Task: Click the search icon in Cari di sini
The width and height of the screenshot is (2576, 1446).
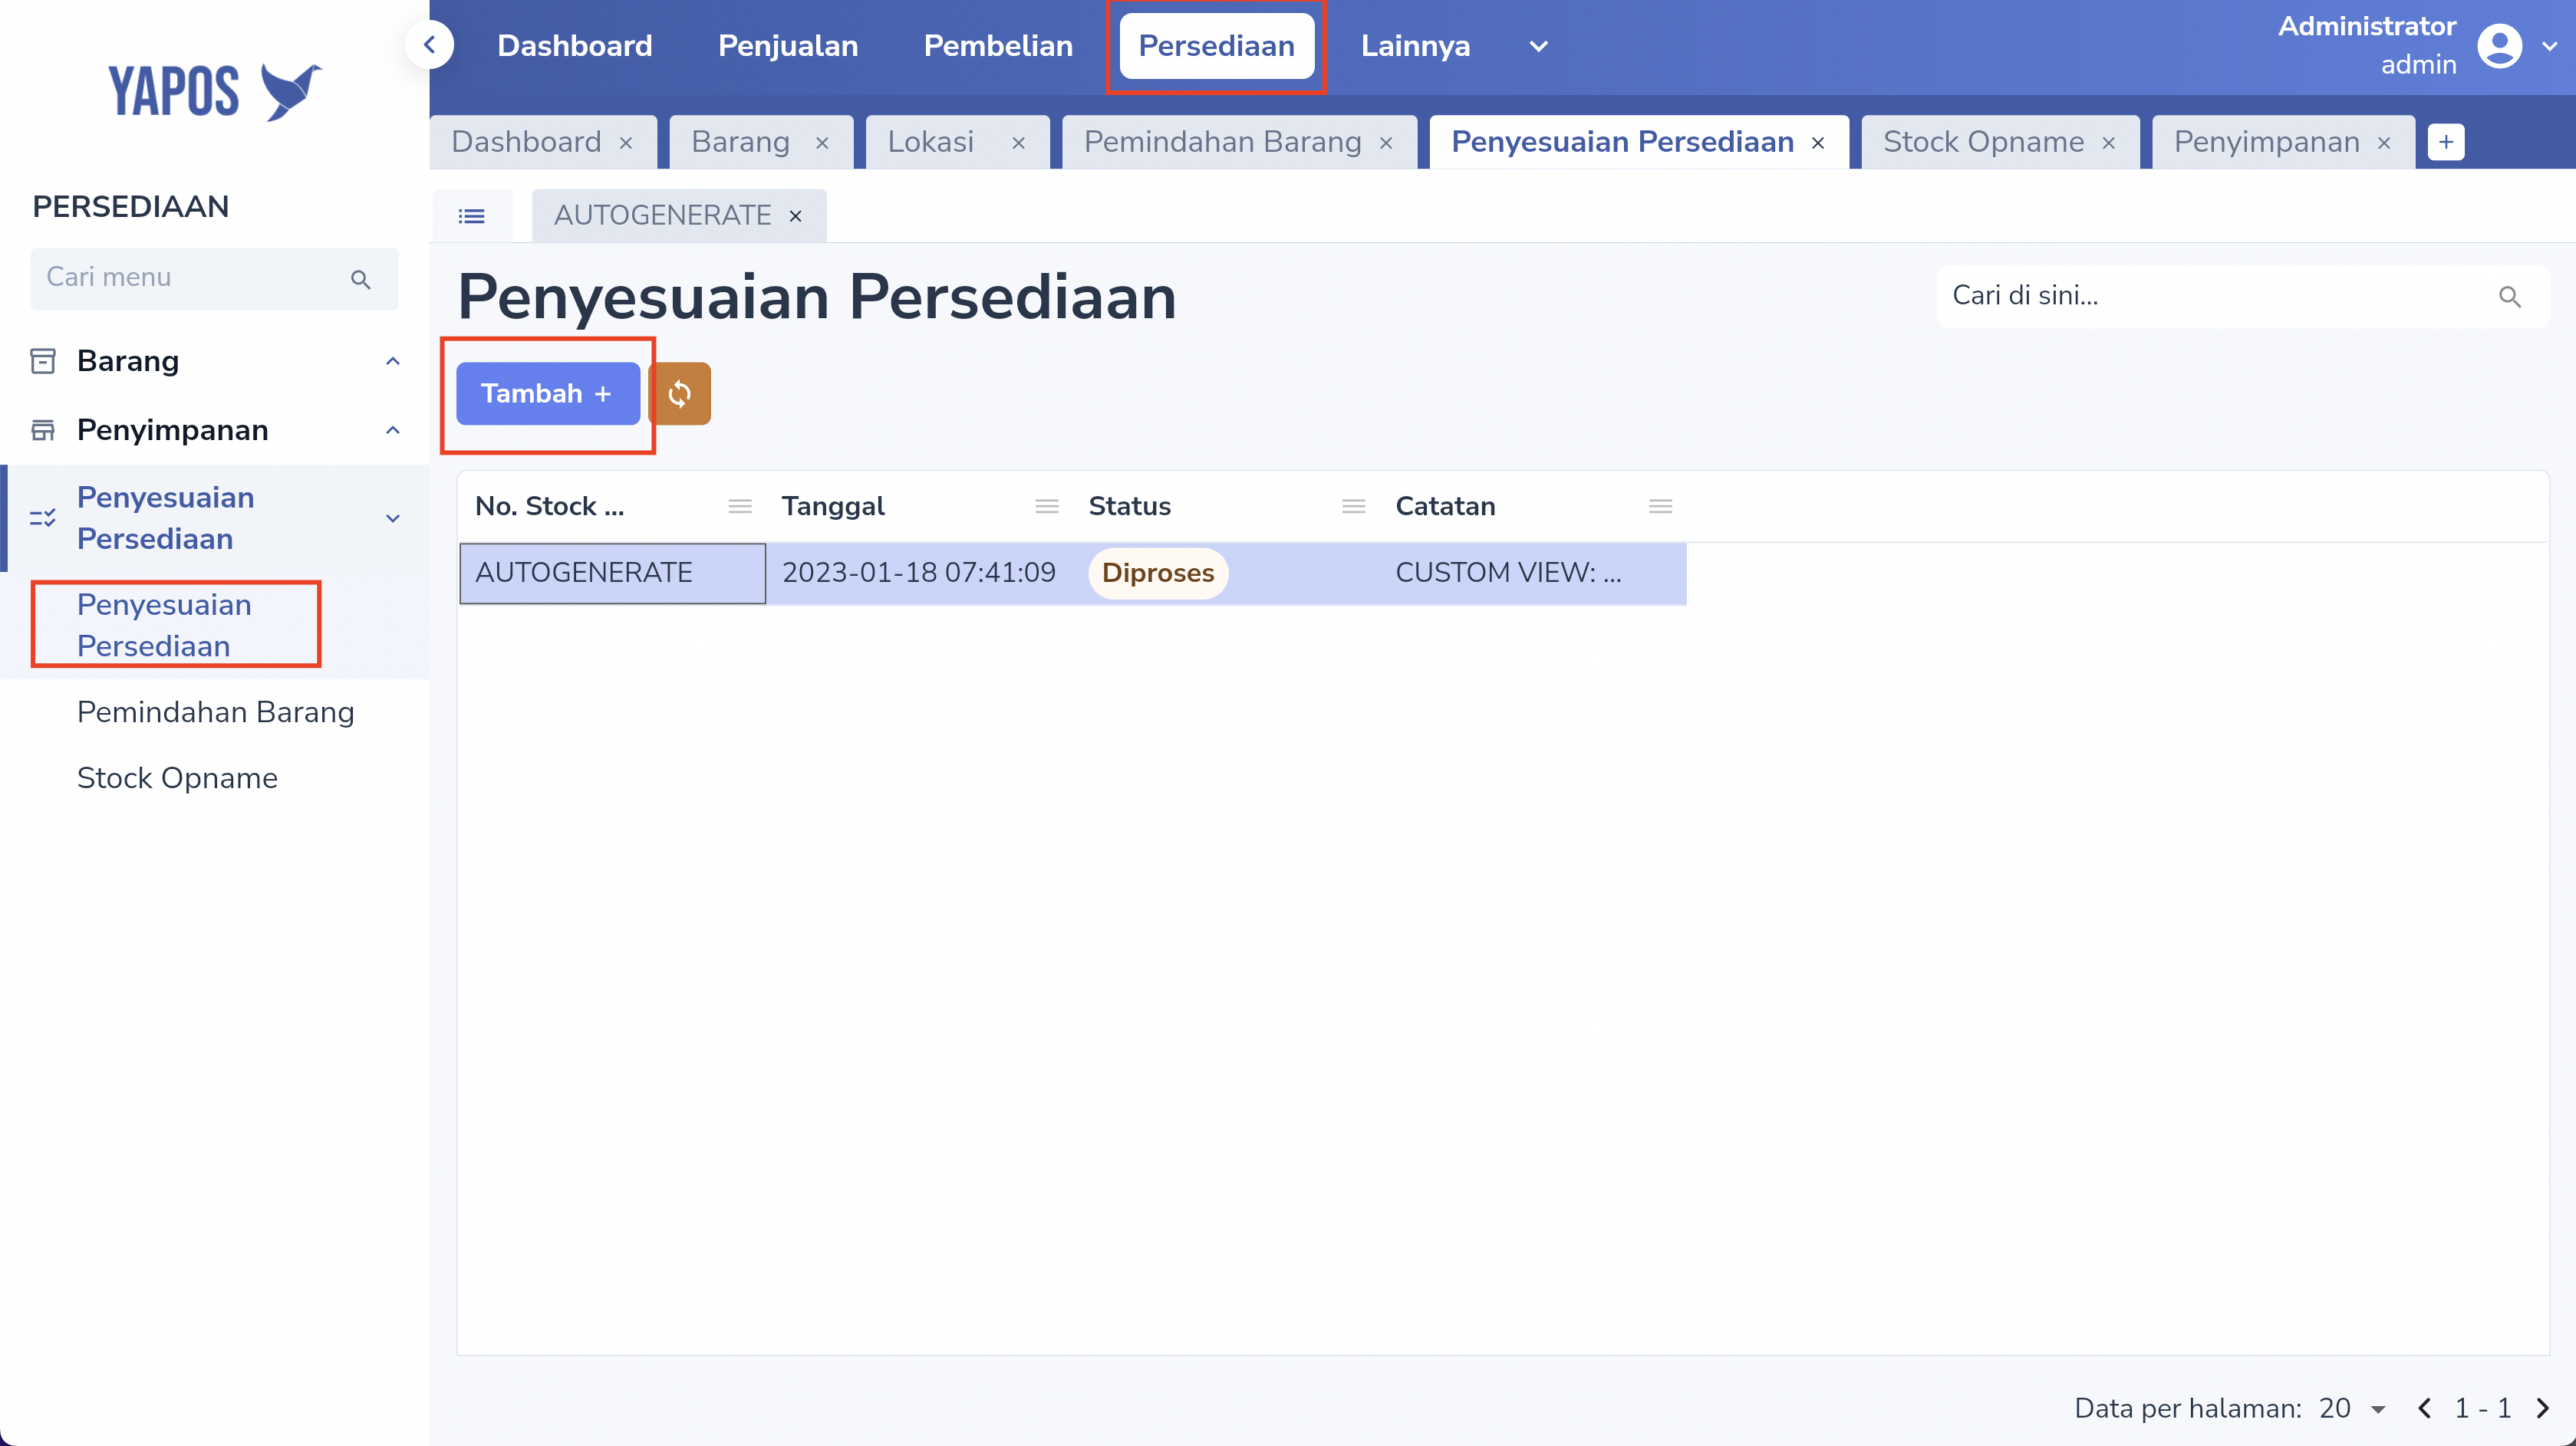Action: (2509, 297)
